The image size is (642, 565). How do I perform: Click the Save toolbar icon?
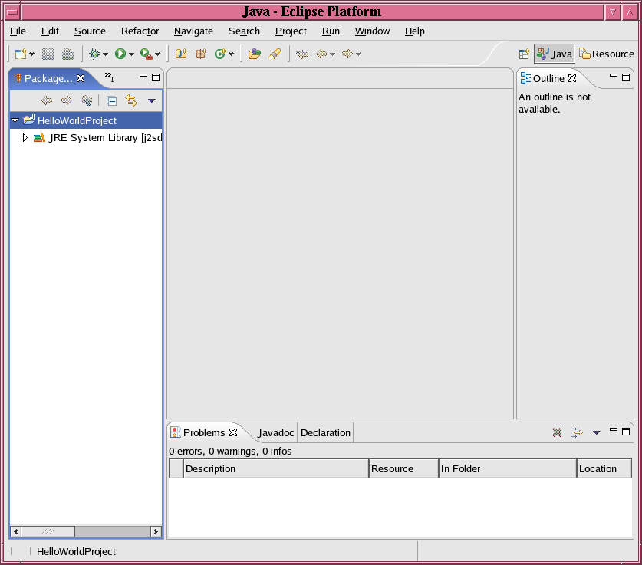(x=48, y=54)
